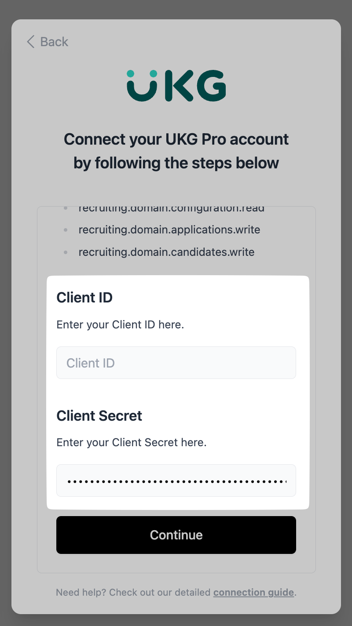Open the connection guide link

pyautogui.click(x=253, y=593)
